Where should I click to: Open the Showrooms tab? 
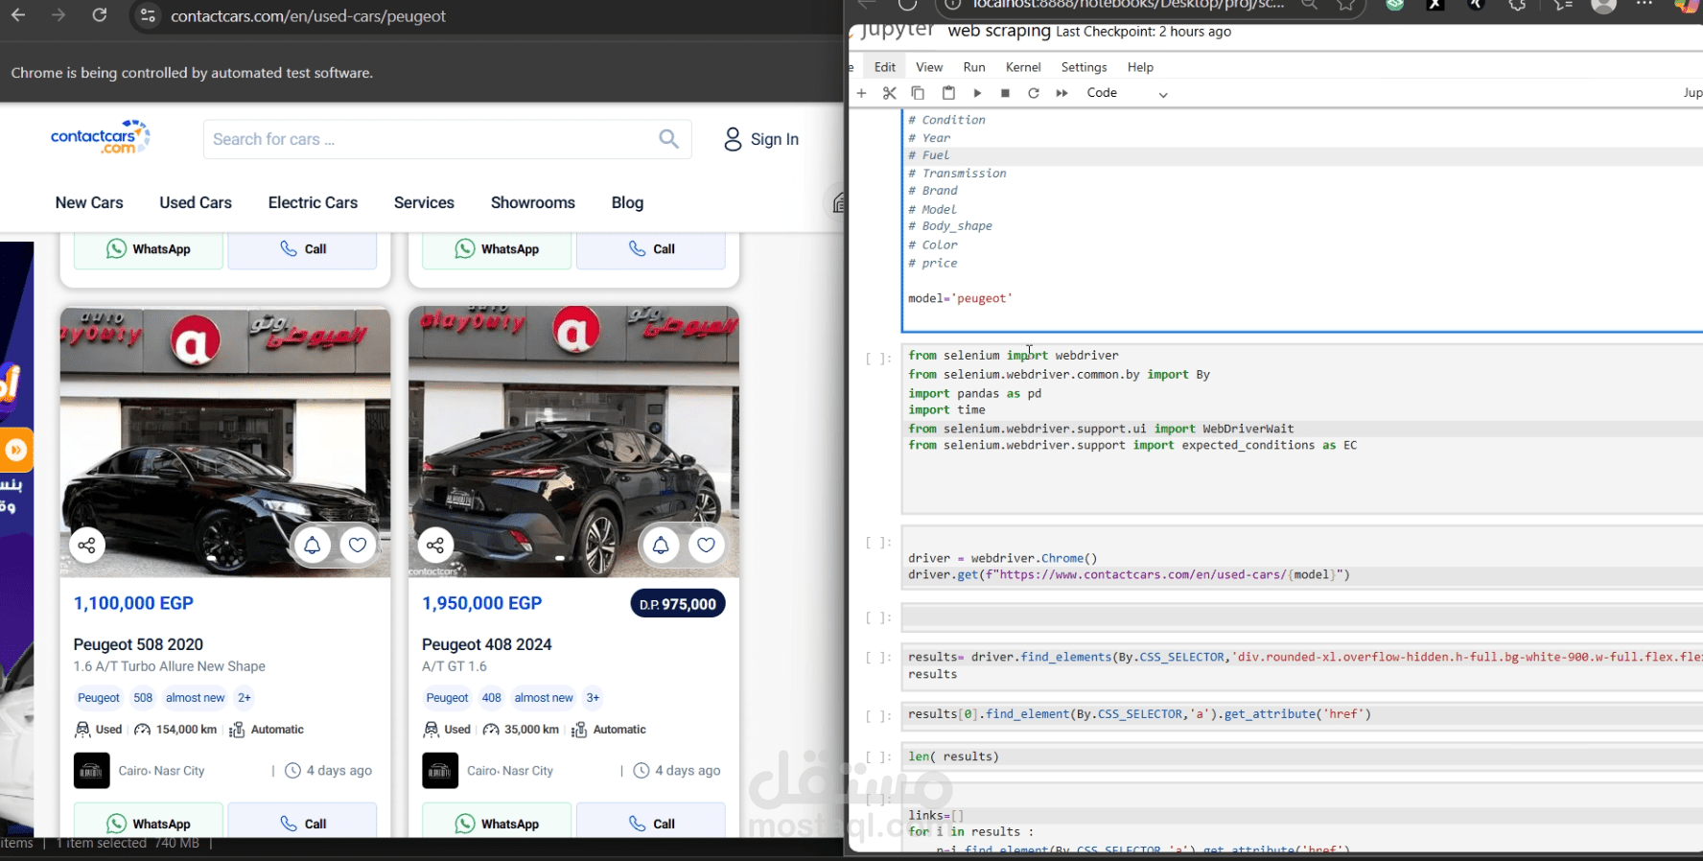[533, 202]
